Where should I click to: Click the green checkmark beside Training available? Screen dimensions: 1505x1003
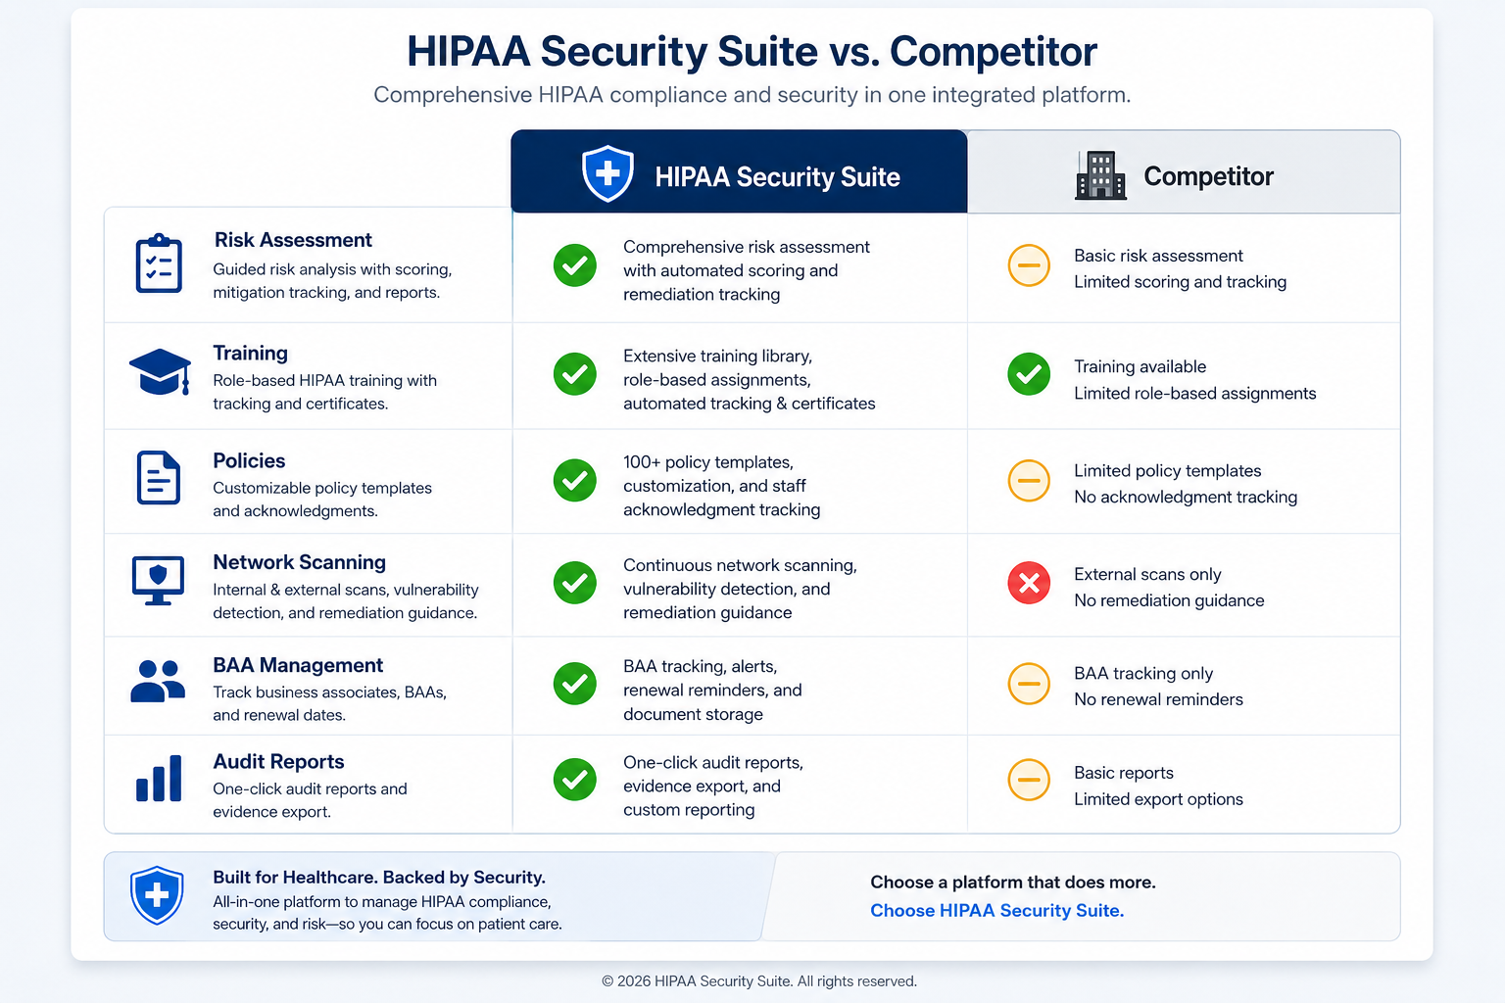[1029, 374]
